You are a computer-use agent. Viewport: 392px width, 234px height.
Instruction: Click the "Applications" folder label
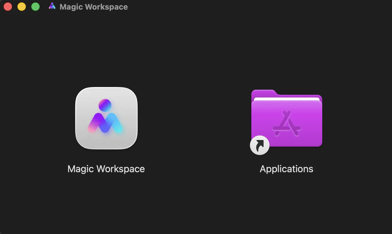tap(286, 169)
